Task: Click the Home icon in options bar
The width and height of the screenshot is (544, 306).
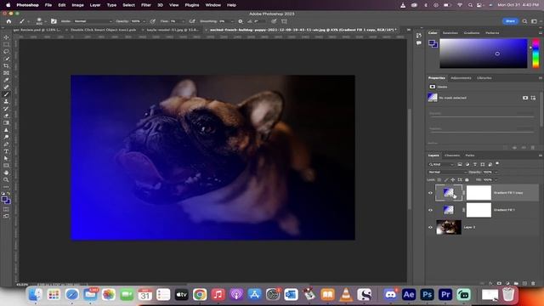Action: pyautogui.click(x=8, y=21)
